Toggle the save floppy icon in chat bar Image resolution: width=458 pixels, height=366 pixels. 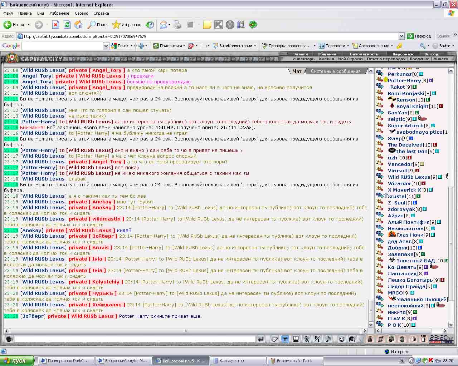(296, 339)
